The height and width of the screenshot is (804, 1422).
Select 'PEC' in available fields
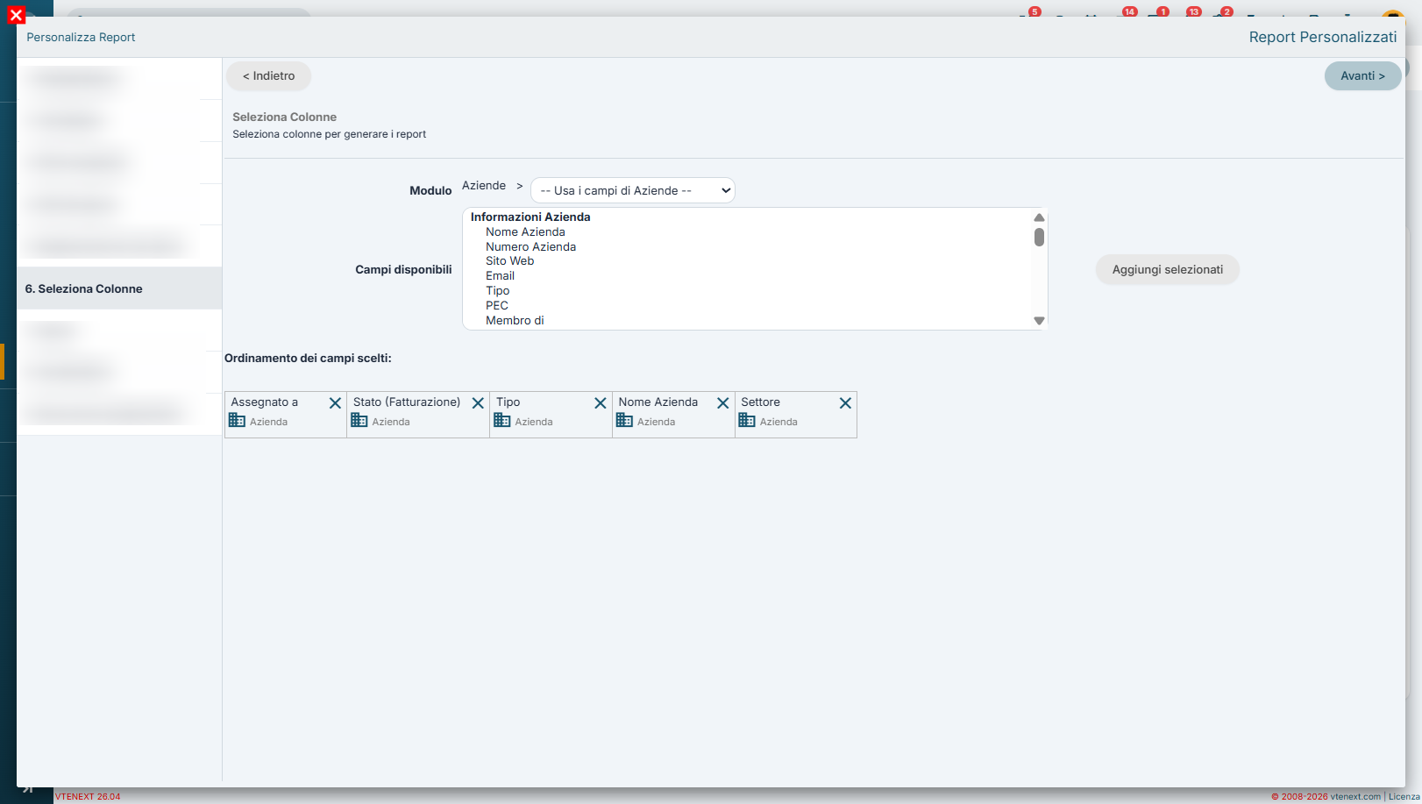click(496, 306)
